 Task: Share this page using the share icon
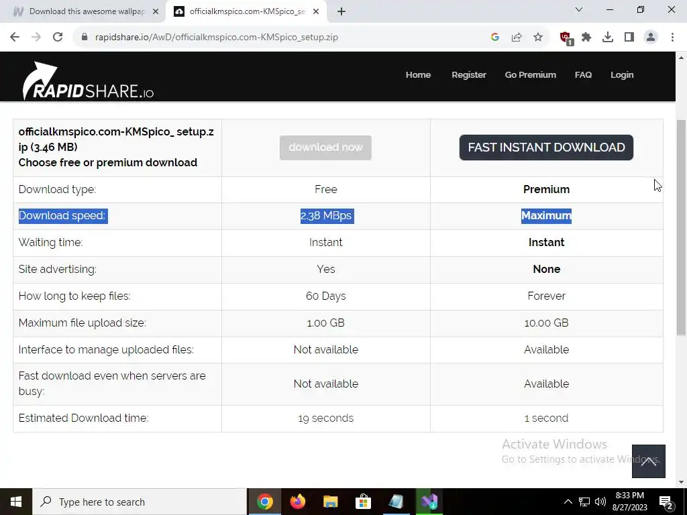pyautogui.click(x=517, y=37)
